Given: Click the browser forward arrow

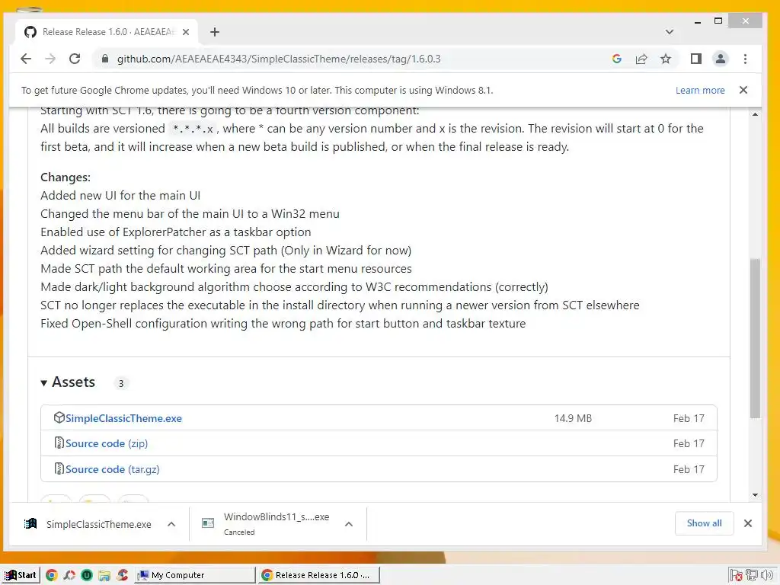Looking at the screenshot, I should pyautogui.click(x=50, y=59).
